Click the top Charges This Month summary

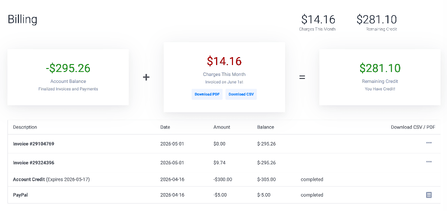tap(317, 22)
